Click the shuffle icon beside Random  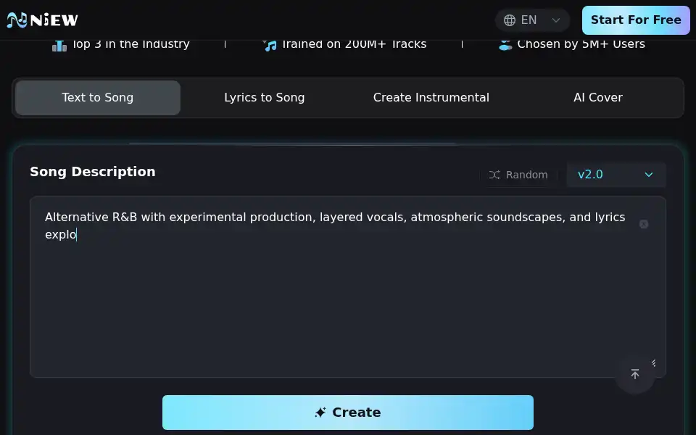pos(494,175)
